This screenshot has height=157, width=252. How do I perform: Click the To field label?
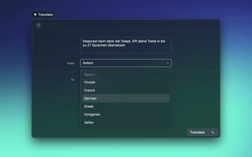tap(72, 80)
